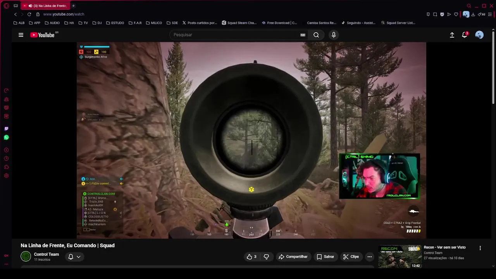The image size is (496, 279).
Task: View site security lock info
Action: 38,14
